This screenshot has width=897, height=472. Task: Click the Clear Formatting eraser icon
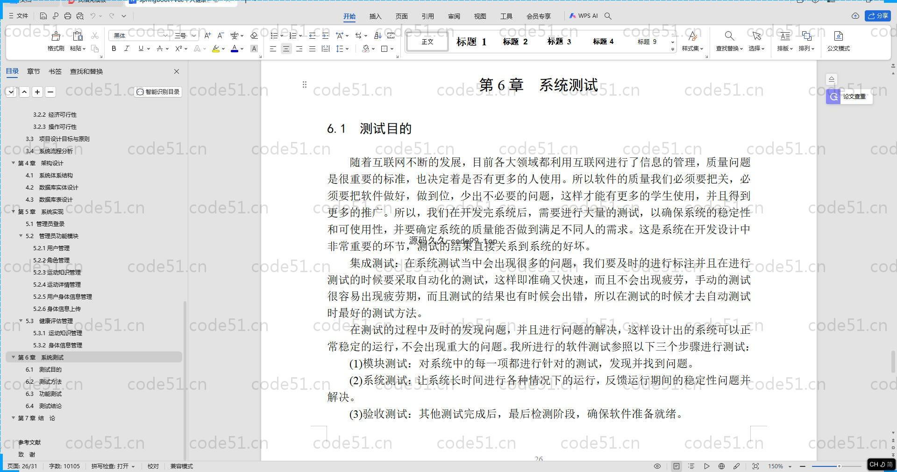tap(254, 35)
